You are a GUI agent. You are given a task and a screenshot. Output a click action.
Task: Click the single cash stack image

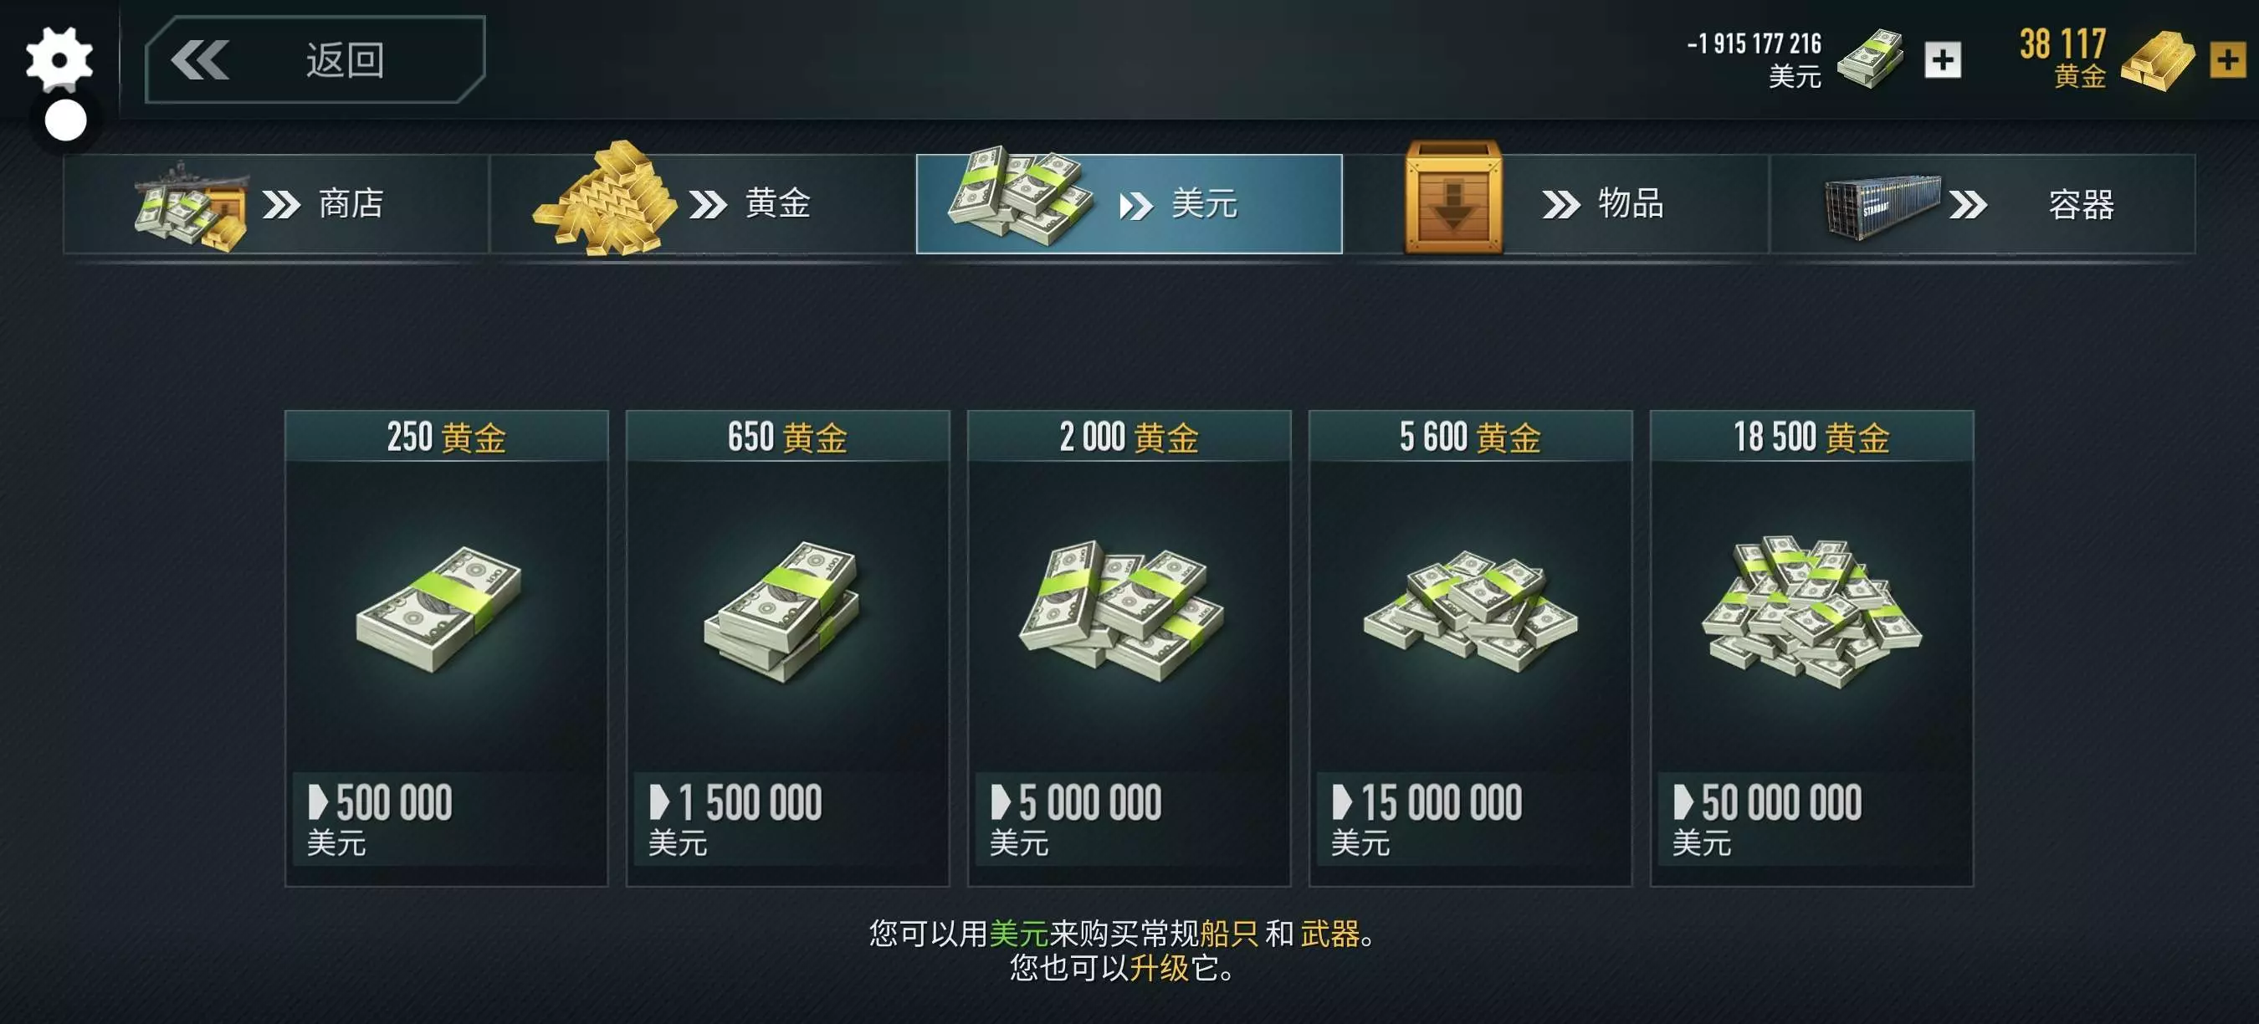point(438,609)
